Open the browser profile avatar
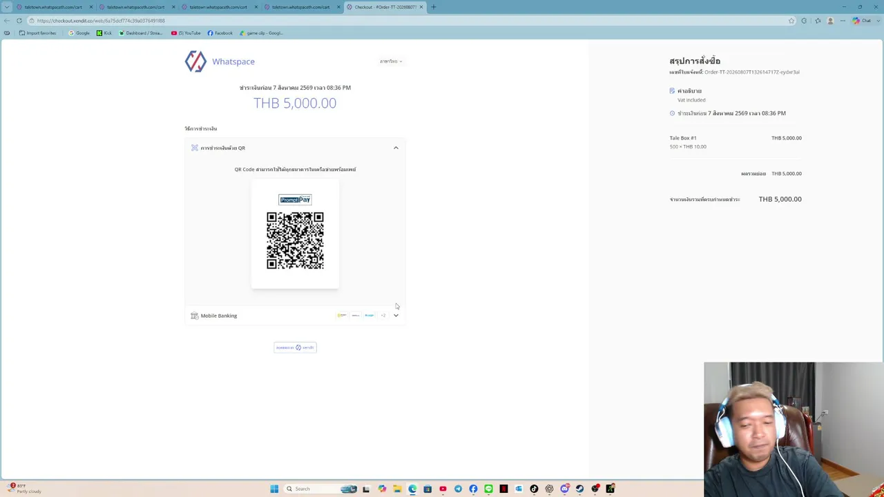Image resolution: width=884 pixels, height=497 pixels. pos(830,21)
